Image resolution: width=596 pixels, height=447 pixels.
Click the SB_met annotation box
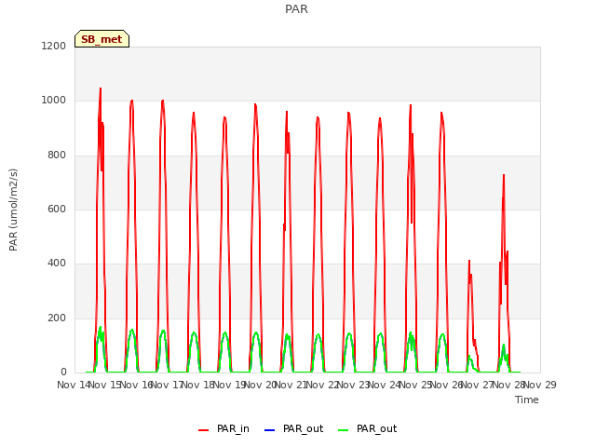(x=102, y=39)
